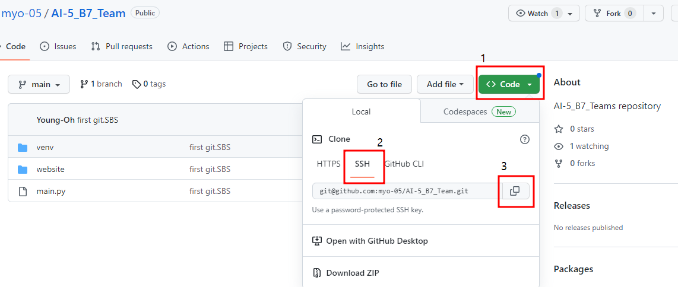Select the SSH clone option
Viewport: 678px width, 287px height.
point(362,164)
